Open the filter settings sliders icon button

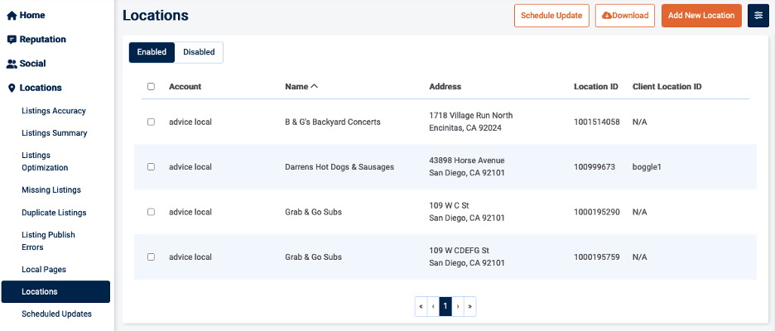point(758,16)
